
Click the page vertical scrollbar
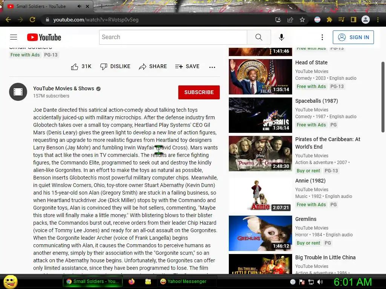coord(383,97)
